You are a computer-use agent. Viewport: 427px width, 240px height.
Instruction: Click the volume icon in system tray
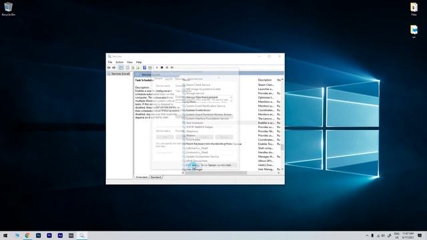pyautogui.click(x=383, y=235)
